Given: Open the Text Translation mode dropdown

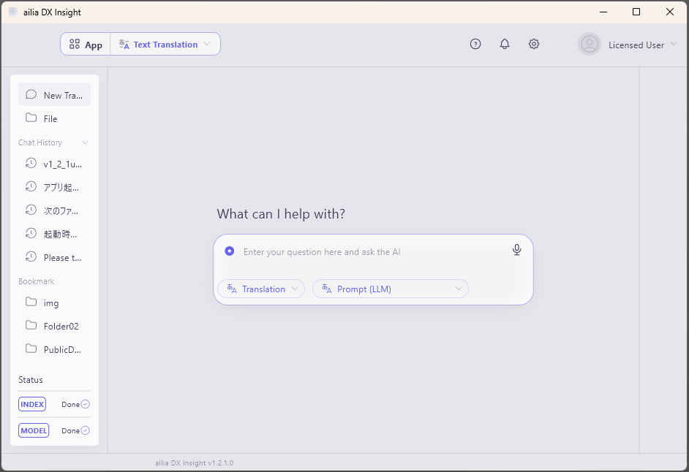Looking at the screenshot, I should 165,44.
